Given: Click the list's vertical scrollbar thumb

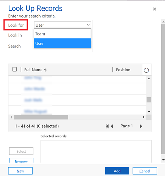Looking at the screenshot, I should pyautogui.click(x=149, y=100).
